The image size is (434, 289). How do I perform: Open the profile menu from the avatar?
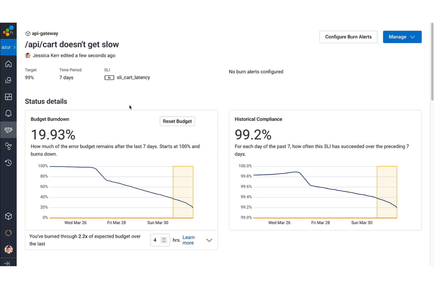tap(8, 249)
